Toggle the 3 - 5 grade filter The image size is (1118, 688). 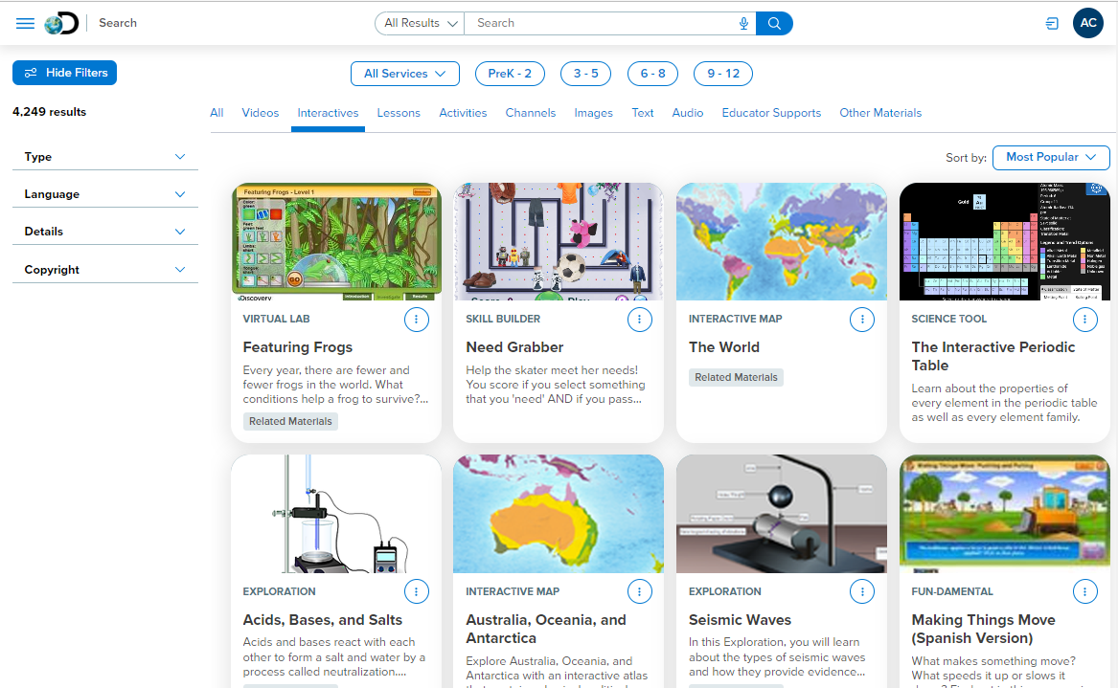[x=586, y=74]
